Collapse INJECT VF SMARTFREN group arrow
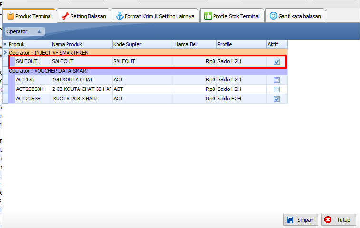 tap(5, 53)
